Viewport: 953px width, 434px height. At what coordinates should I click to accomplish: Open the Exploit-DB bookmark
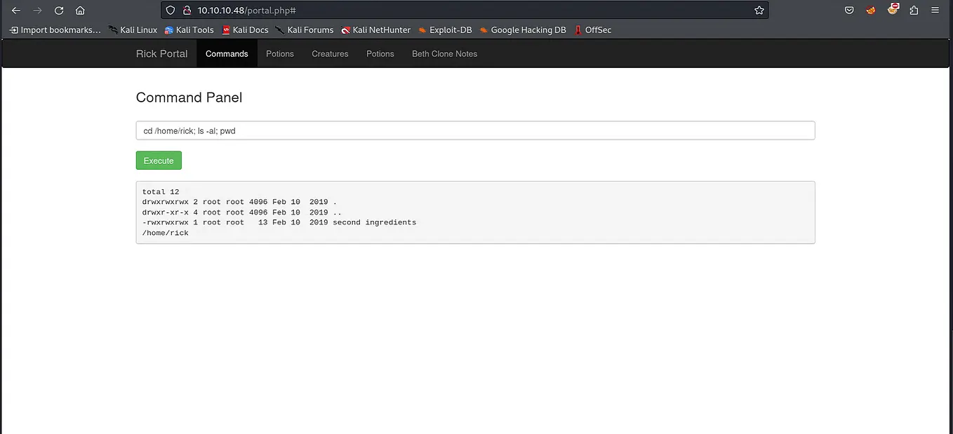tap(446, 30)
